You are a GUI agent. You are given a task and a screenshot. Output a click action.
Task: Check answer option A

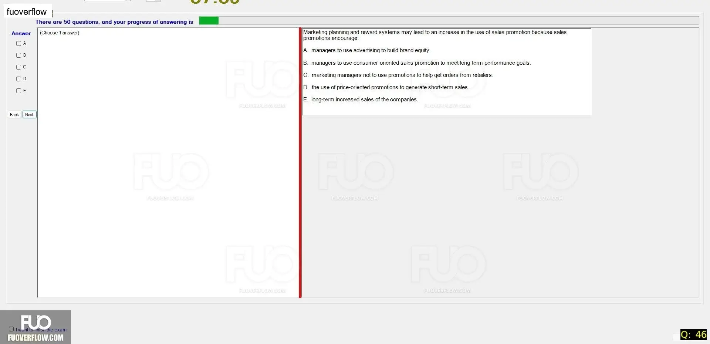pyautogui.click(x=18, y=43)
